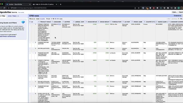
Task: Click the site info icon in address bar
Action: [9, 8]
